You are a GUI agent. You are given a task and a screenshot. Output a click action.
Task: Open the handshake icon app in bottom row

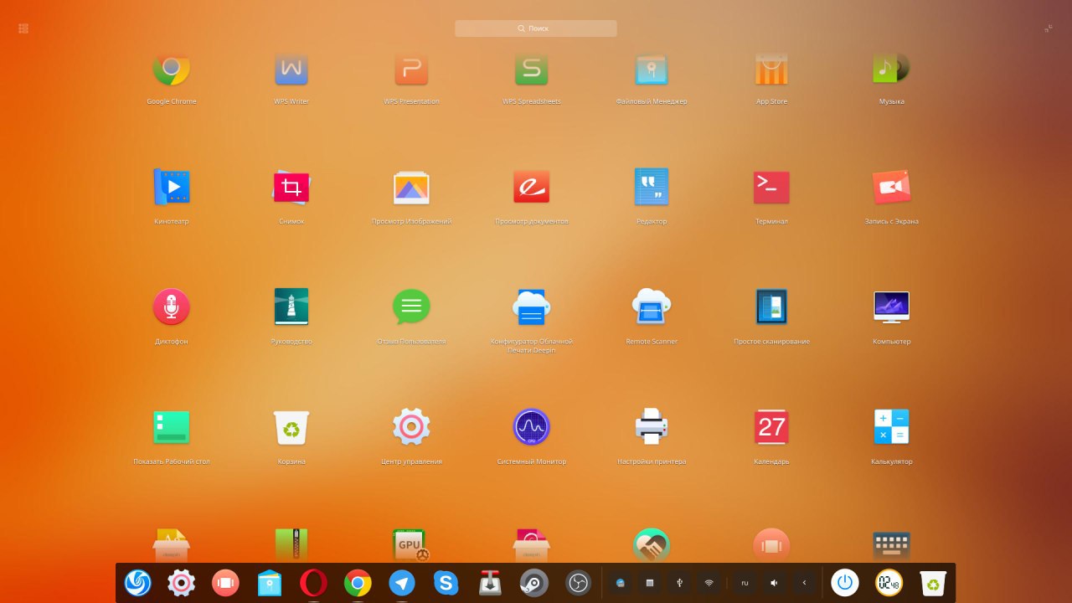point(652,545)
